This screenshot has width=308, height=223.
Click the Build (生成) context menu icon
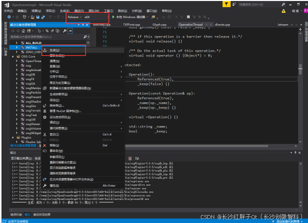click(x=45, y=50)
